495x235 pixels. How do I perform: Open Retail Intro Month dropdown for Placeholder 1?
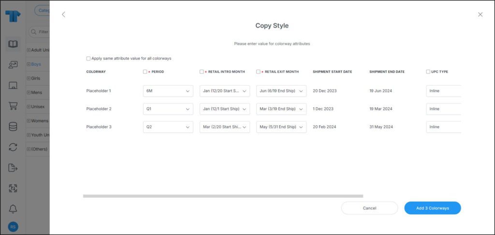pos(225,91)
